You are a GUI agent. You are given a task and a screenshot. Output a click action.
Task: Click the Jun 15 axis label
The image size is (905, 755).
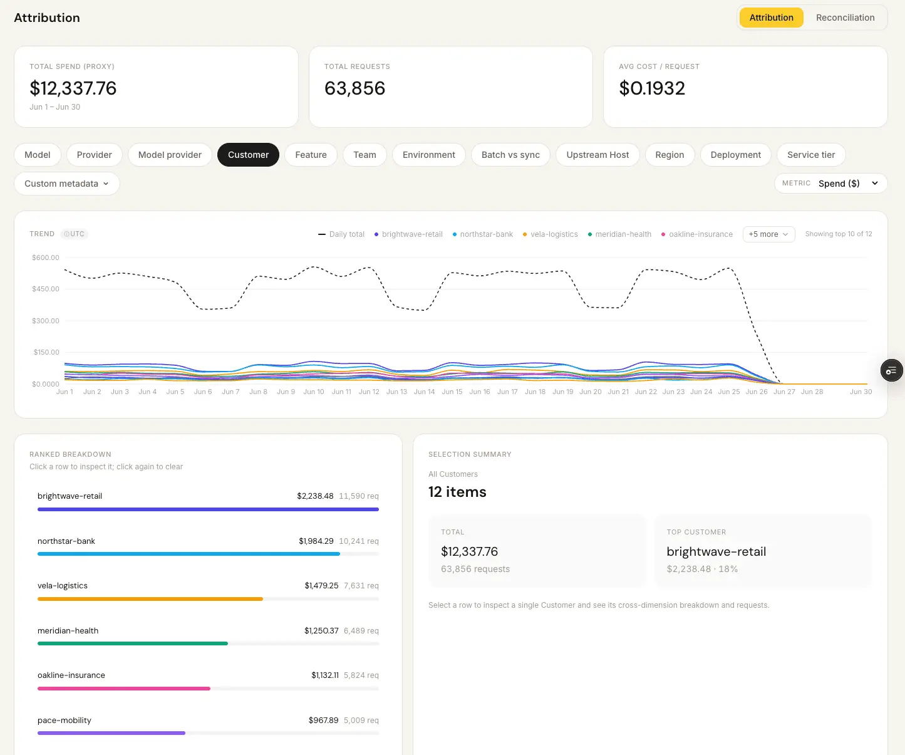pyautogui.click(x=452, y=392)
